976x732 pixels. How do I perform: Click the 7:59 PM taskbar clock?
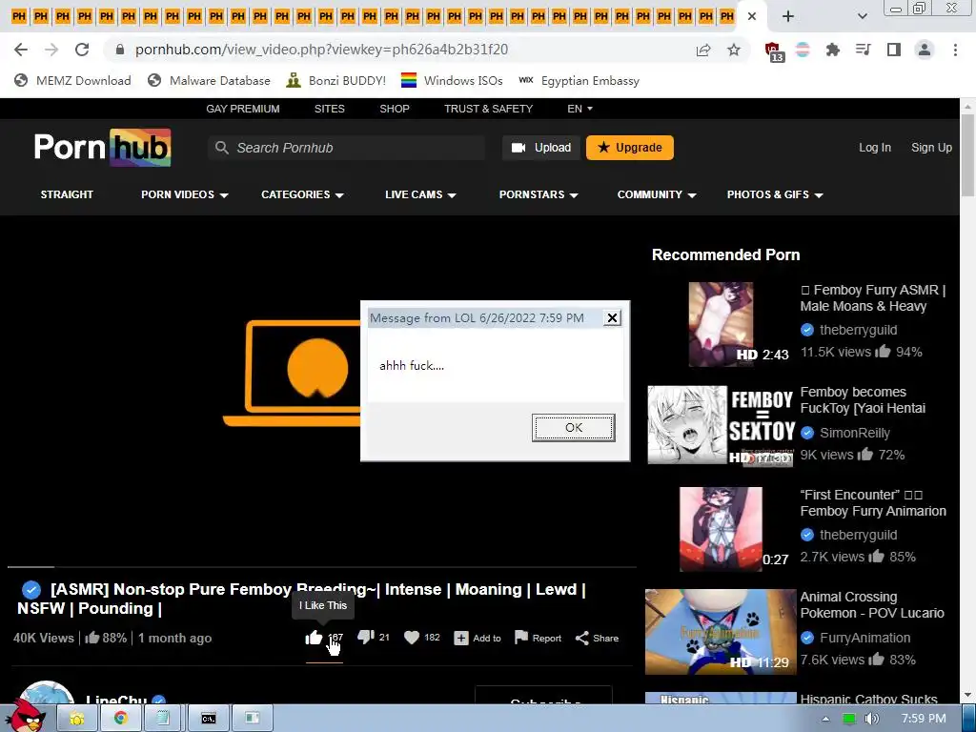[924, 719]
